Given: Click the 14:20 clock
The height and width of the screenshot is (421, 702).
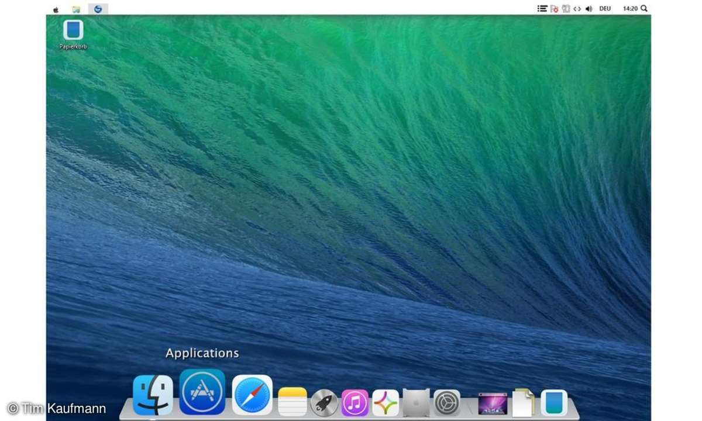Looking at the screenshot, I should pyautogui.click(x=631, y=9).
